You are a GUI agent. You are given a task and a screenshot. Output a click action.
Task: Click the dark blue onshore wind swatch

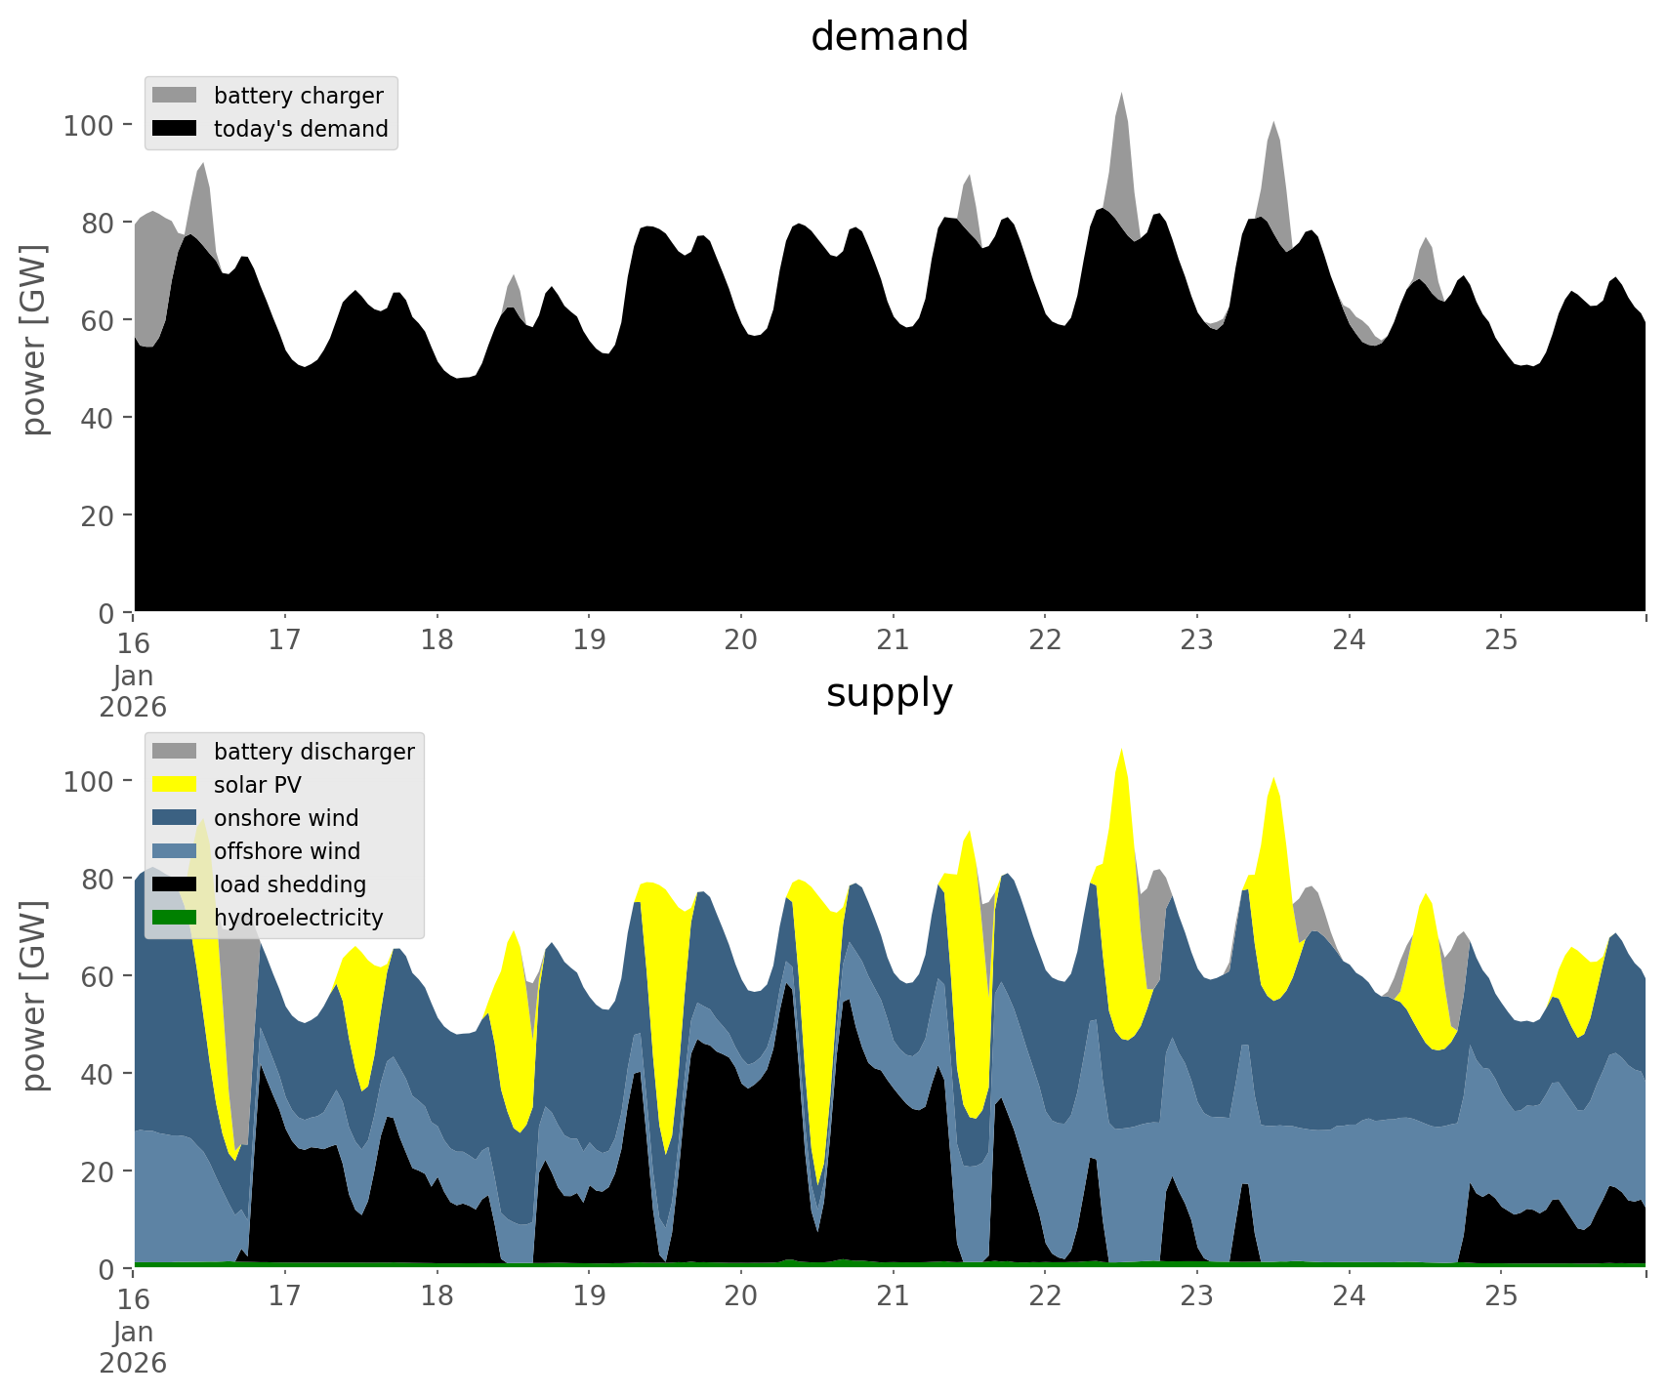coord(175,818)
